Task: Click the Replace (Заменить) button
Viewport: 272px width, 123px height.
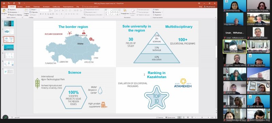Action: (x=158, y=12)
